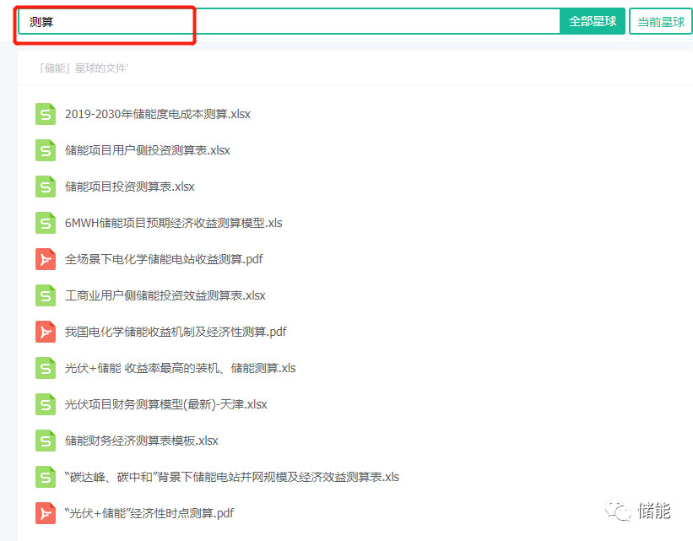Open 我国电化学储能收益机制及经济性测算.pdf document
Screen dimensions: 693x541
click(176, 332)
